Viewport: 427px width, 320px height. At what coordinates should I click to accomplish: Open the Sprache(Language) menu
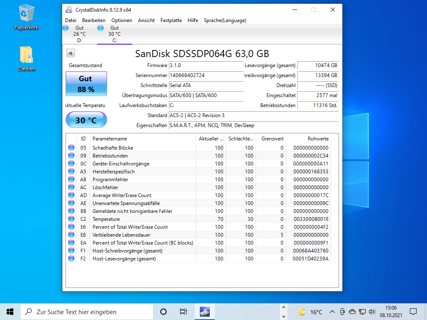point(225,20)
